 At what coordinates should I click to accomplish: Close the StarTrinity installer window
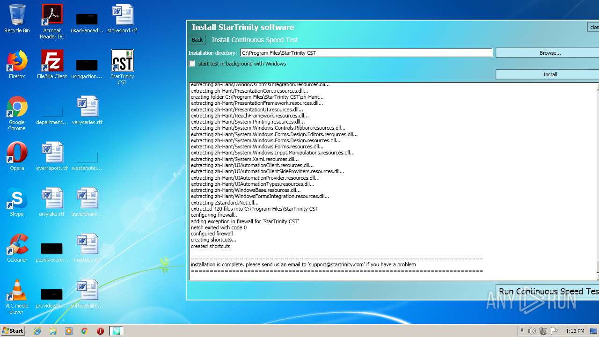click(x=593, y=27)
